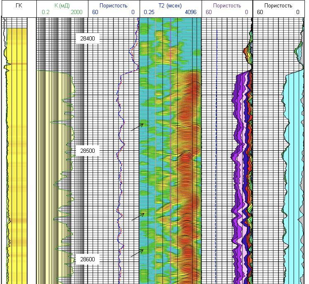Select the 0.25 minimum T2 scale value

pyautogui.click(x=149, y=12)
